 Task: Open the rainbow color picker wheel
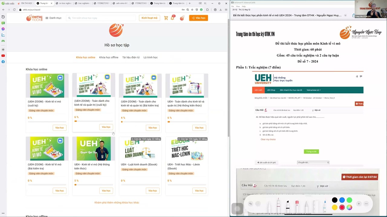349,207
